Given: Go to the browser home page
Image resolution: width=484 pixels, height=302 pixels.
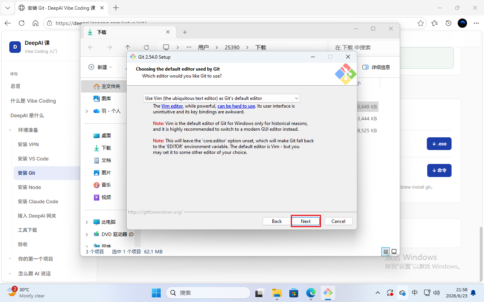Looking at the screenshot, I should (x=36, y=23).
